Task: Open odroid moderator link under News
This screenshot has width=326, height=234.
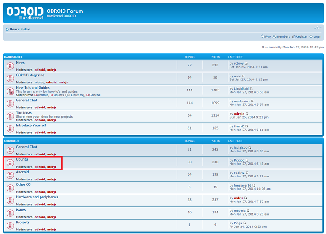Action: coord(40,70)
